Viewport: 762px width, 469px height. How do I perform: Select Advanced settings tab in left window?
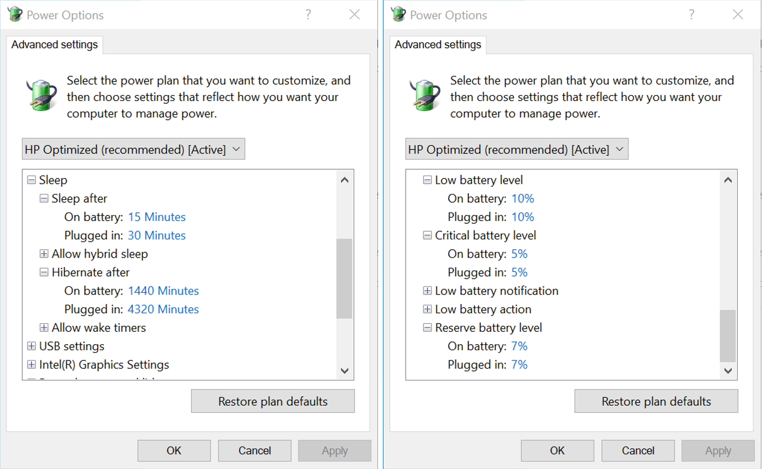click(x=55, y=45)
